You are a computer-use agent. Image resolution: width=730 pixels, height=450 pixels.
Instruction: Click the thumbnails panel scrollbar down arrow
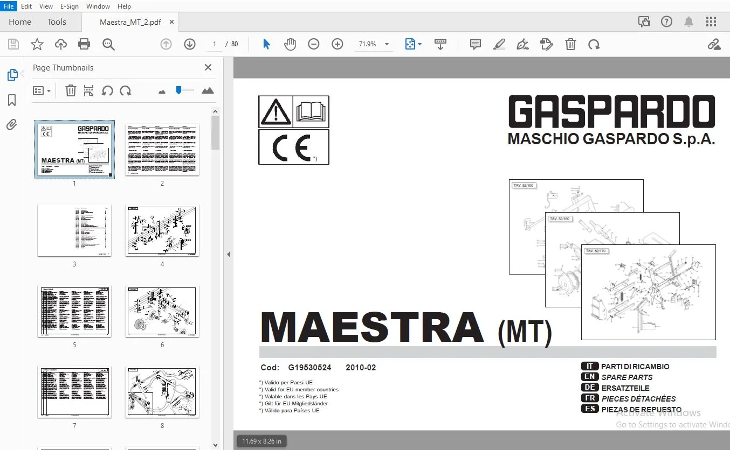tap(216, 445)
